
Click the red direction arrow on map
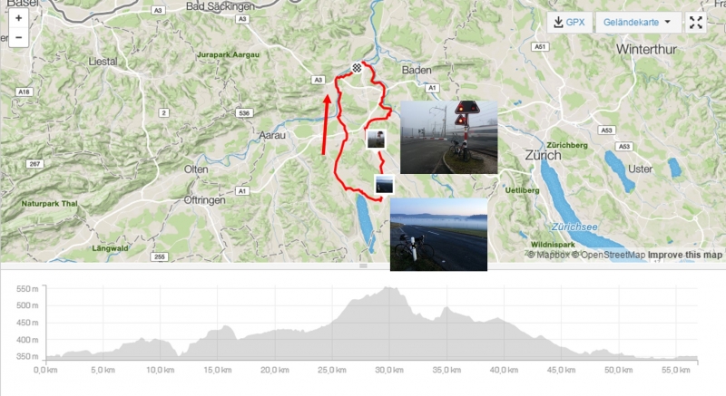pyautogui.click(x=325, y=125)
